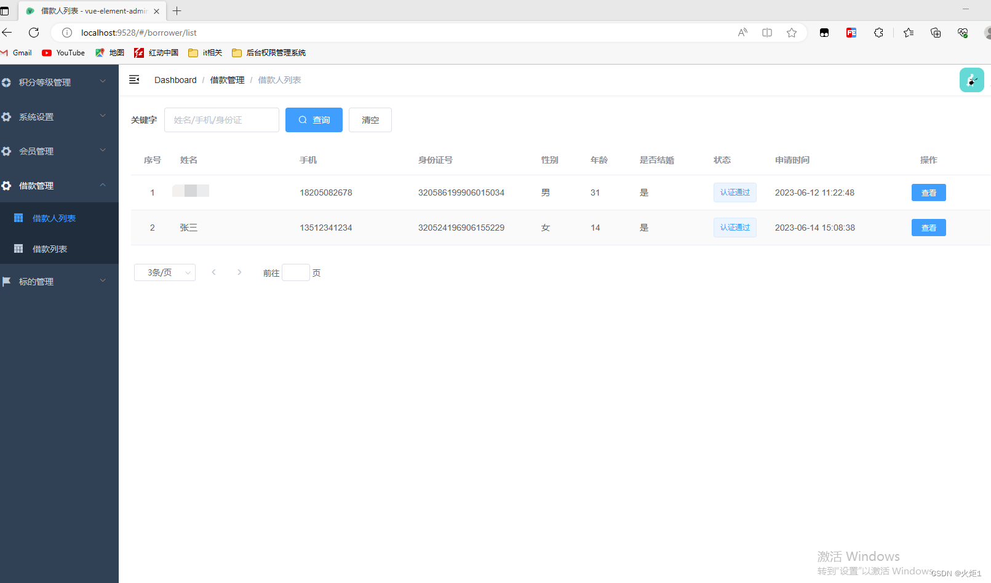Open 标的管理 sidebar menu

tap(59, 282)
